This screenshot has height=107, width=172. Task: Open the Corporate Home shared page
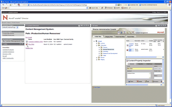tap(8, 33)
